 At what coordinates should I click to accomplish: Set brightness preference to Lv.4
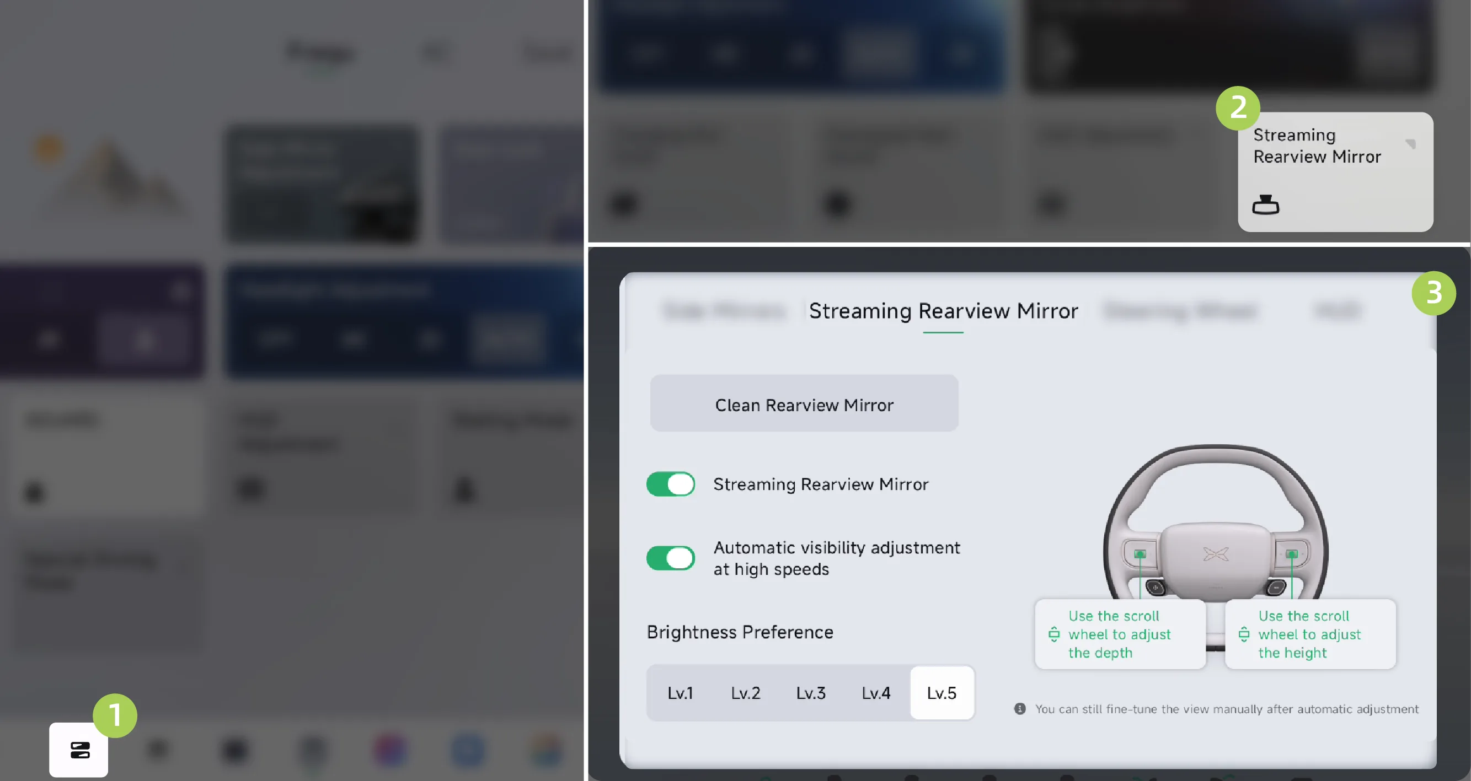(x=876, y=693)
